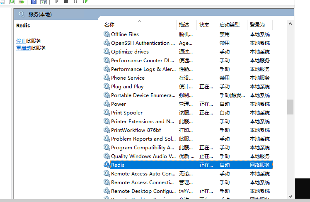Image resolution: width=310 pixels, height=202 pixels.
Task: Click the gear icon of Print Spooler
Action: [x=107, y=112]
